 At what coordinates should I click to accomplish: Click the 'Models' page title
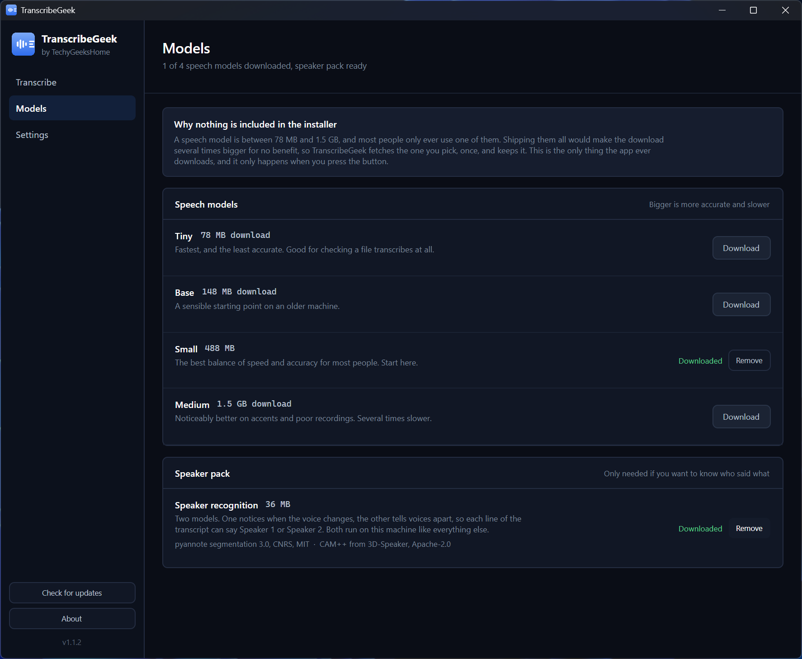(x=186, y=48)
